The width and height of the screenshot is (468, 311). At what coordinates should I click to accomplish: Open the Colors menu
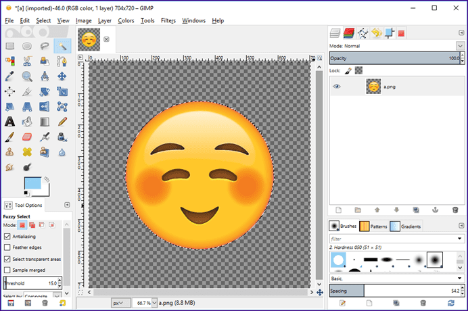click(126, 20)
